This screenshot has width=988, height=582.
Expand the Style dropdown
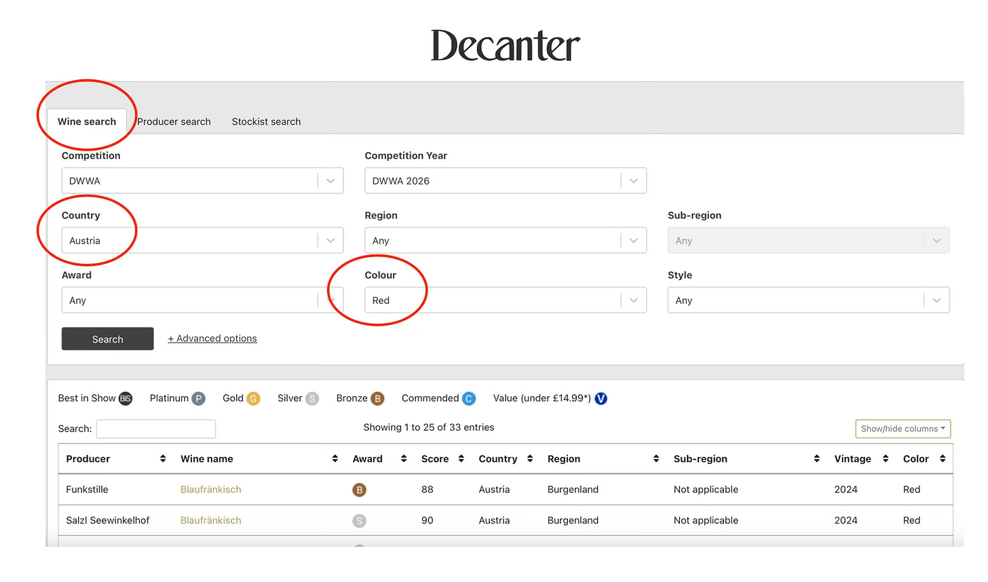pos(809,300)
